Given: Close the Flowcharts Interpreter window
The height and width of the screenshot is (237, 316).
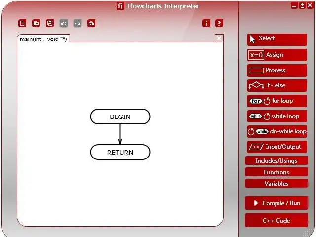Looking at the screenshot, I should [x=310, y=5].
